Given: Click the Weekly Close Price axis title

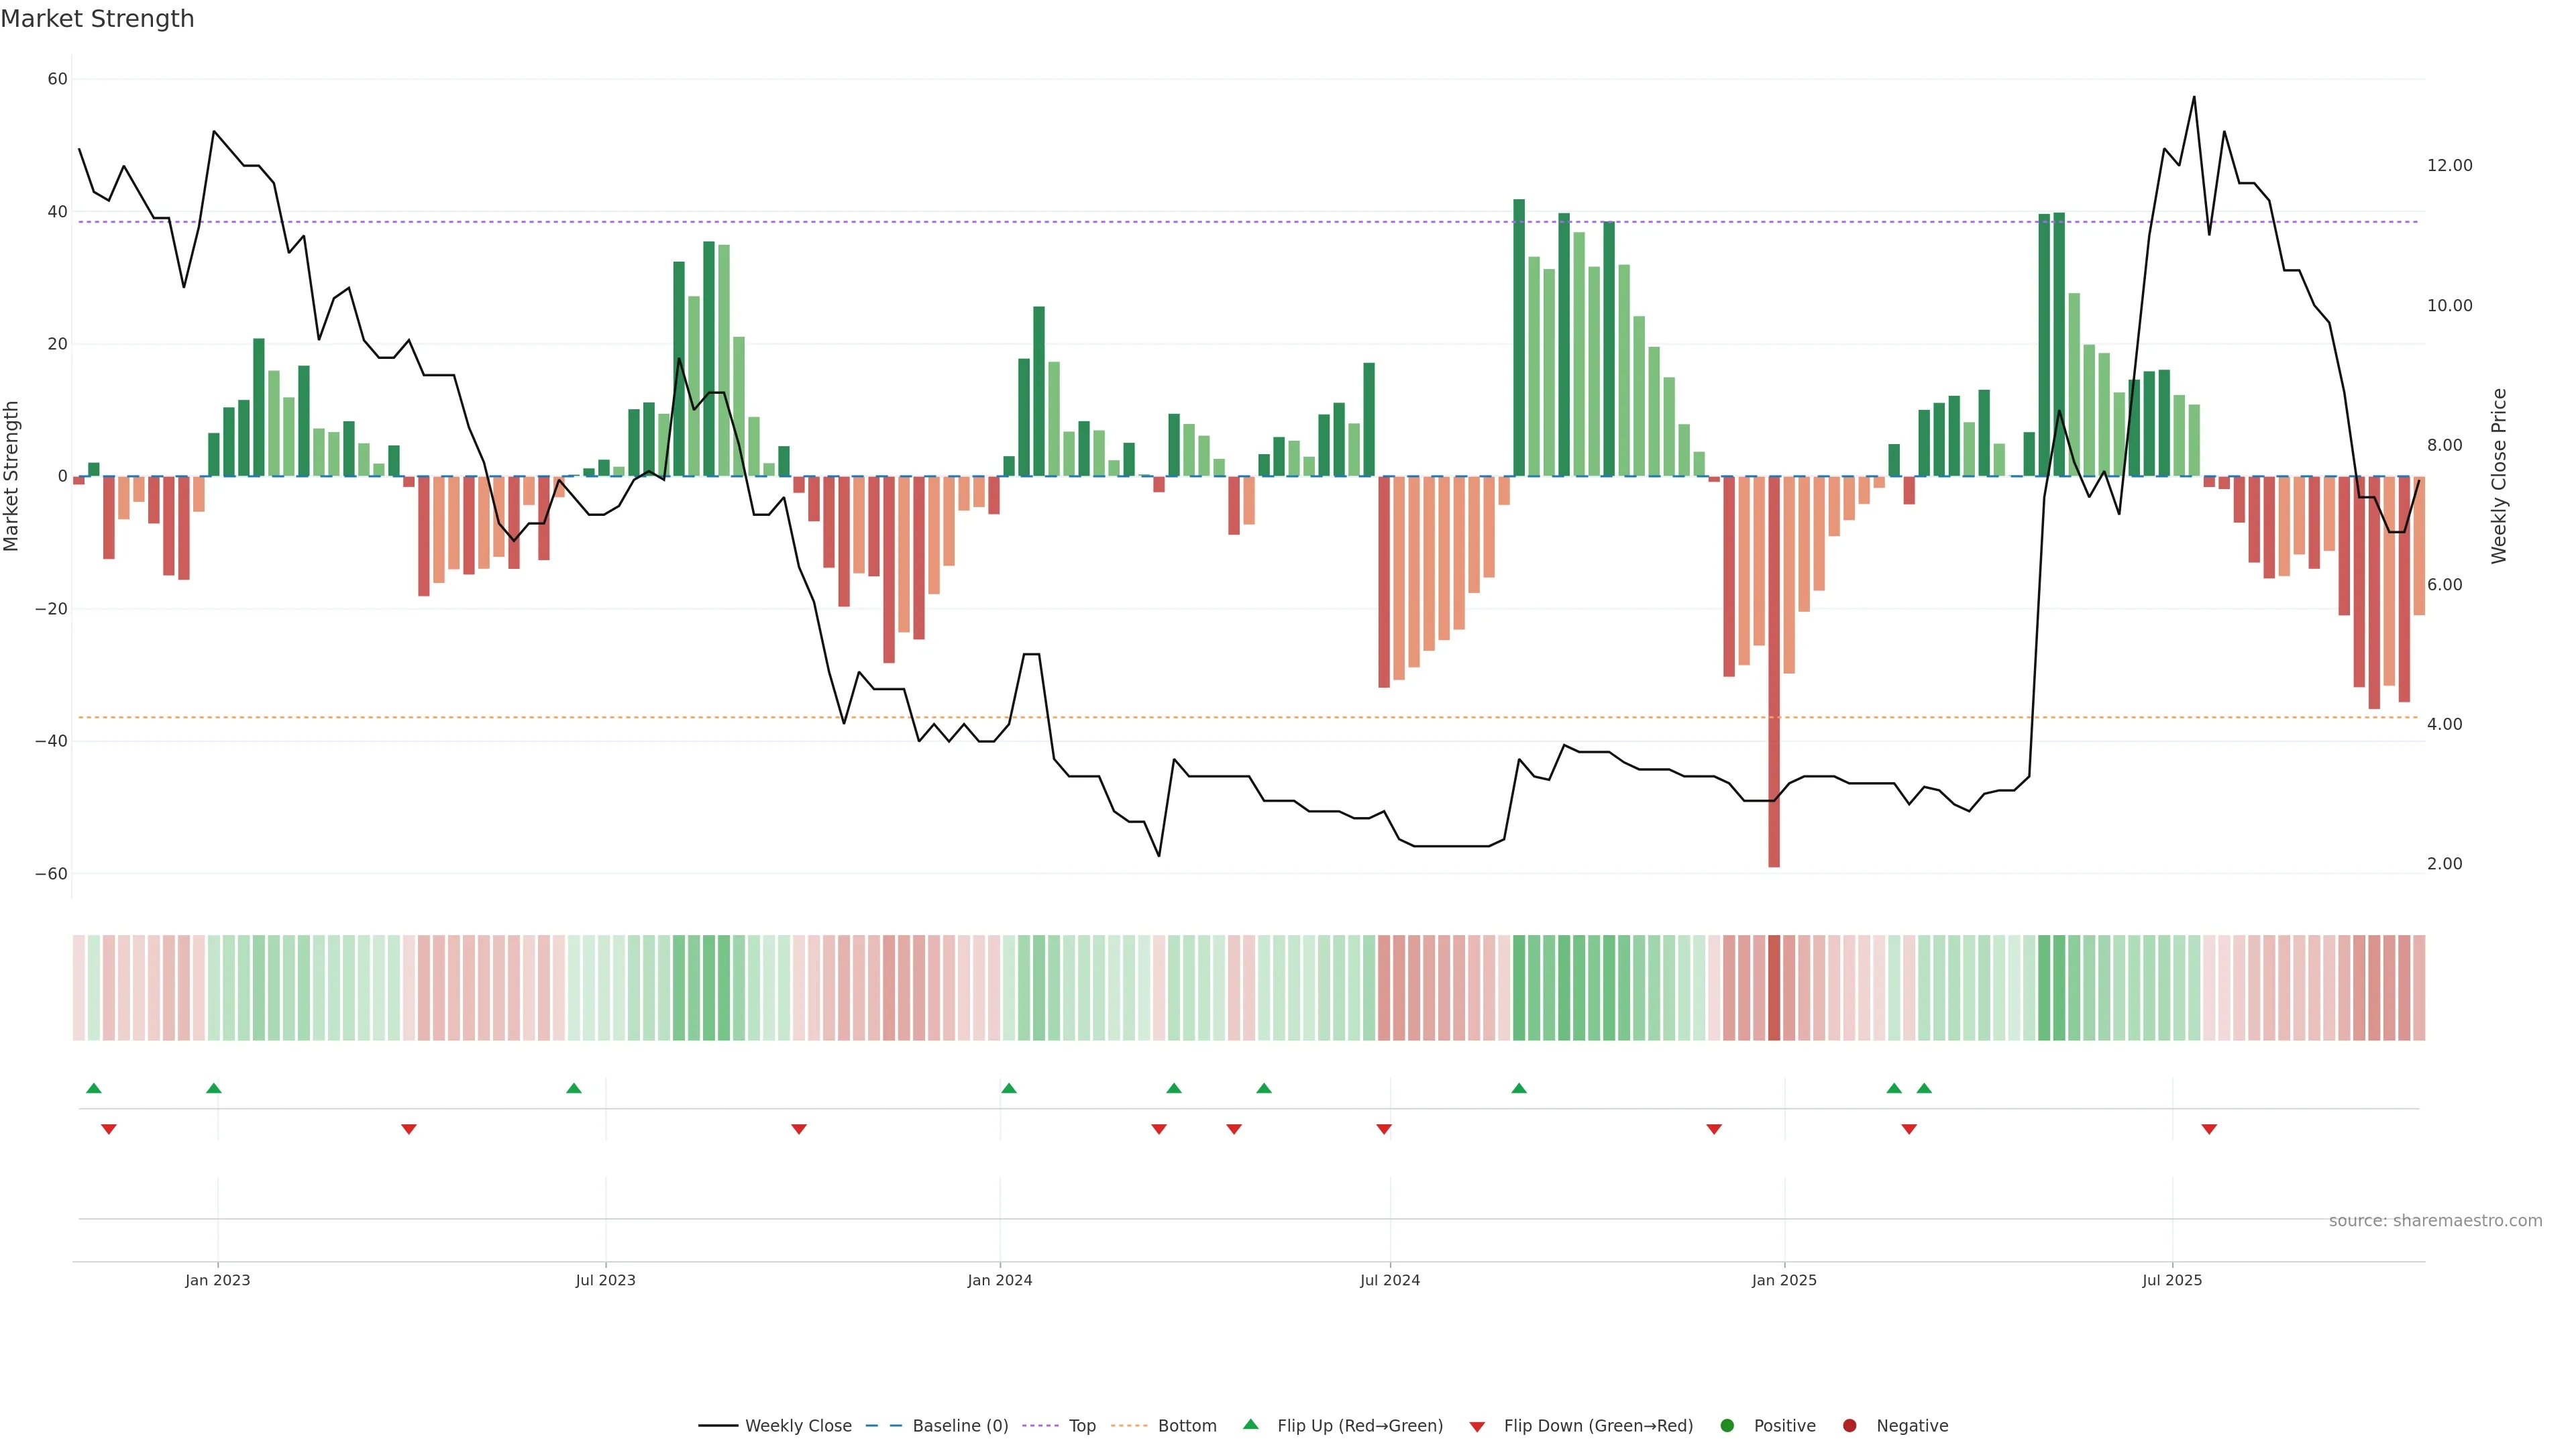Looking at the screenshot, I should point(2499,476).
